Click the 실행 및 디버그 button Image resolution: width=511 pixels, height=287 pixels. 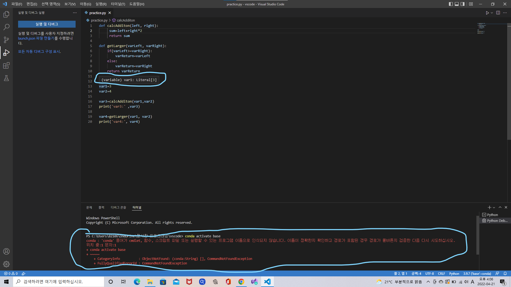[47, 24]
